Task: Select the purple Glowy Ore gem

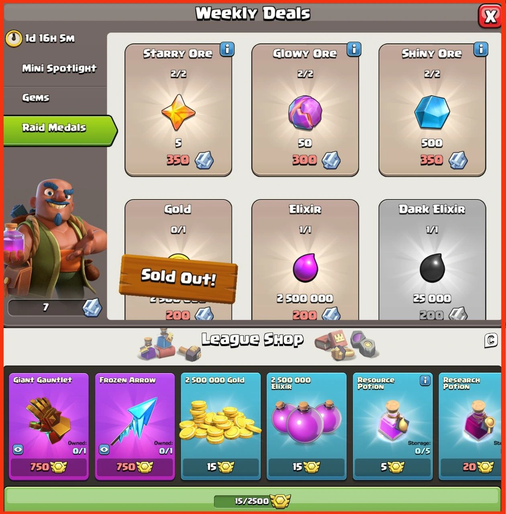Action: 305,112
